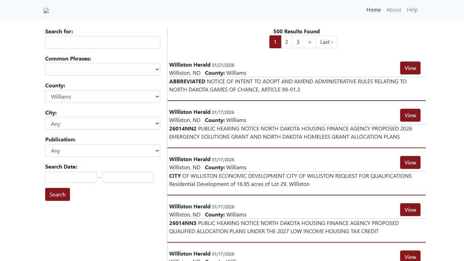Click the Search button
Viewport: 464px width, 261px height.
(x=57, y=194)
